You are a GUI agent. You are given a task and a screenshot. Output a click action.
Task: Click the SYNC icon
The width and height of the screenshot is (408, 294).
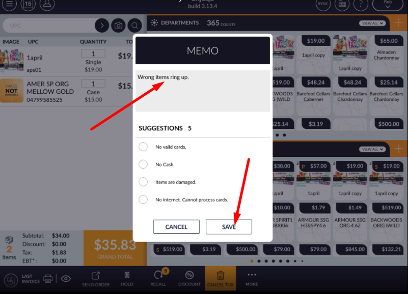click(x=323, y=4)
